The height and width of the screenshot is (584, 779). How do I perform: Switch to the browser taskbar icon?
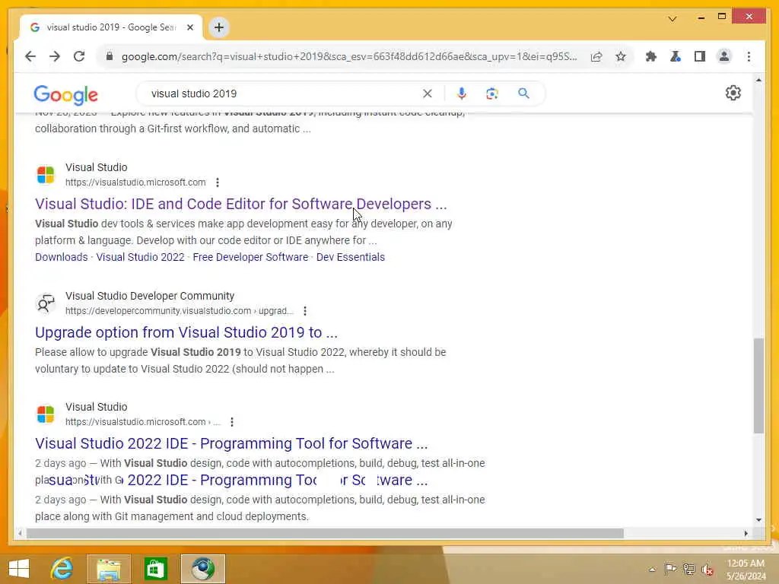202,569
